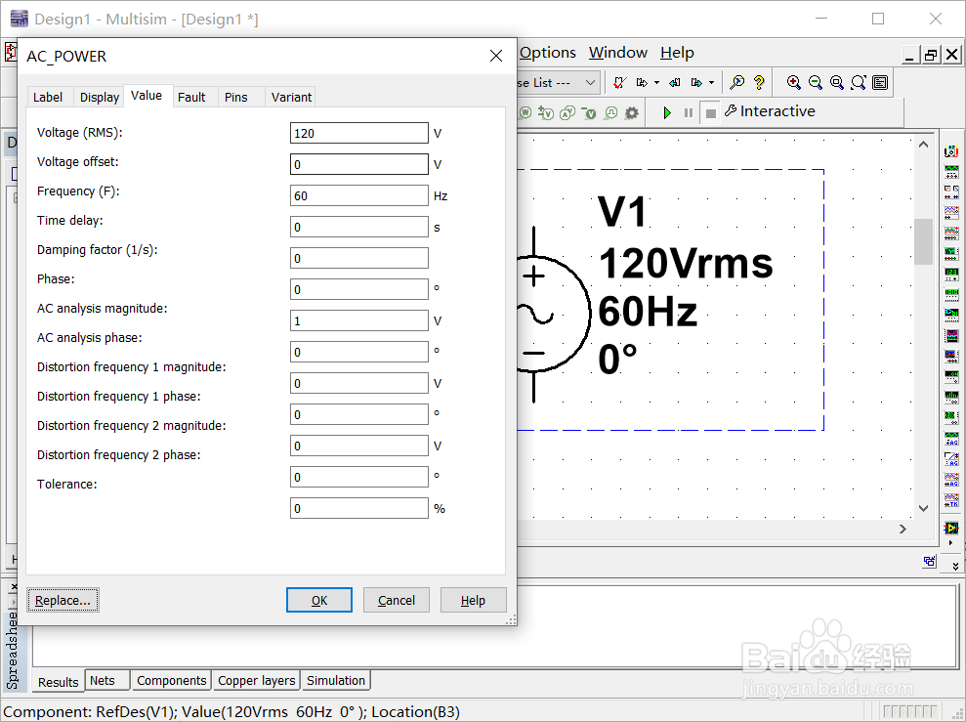The width and height of the screenshot is (966, 722).
Task: Open the forward annotate dropdown arrow
Action: (712, 82)
